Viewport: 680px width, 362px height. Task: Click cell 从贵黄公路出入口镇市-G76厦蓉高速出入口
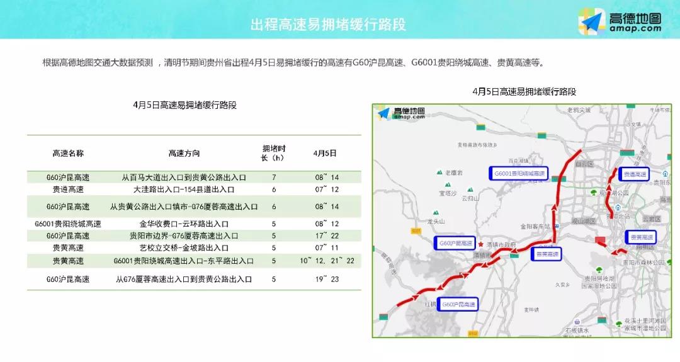point(184,206)
